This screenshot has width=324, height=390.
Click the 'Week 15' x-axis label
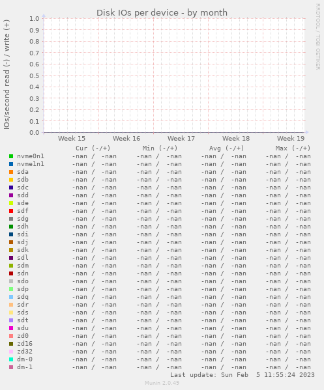pyautogui.click(x=72, y=139)
